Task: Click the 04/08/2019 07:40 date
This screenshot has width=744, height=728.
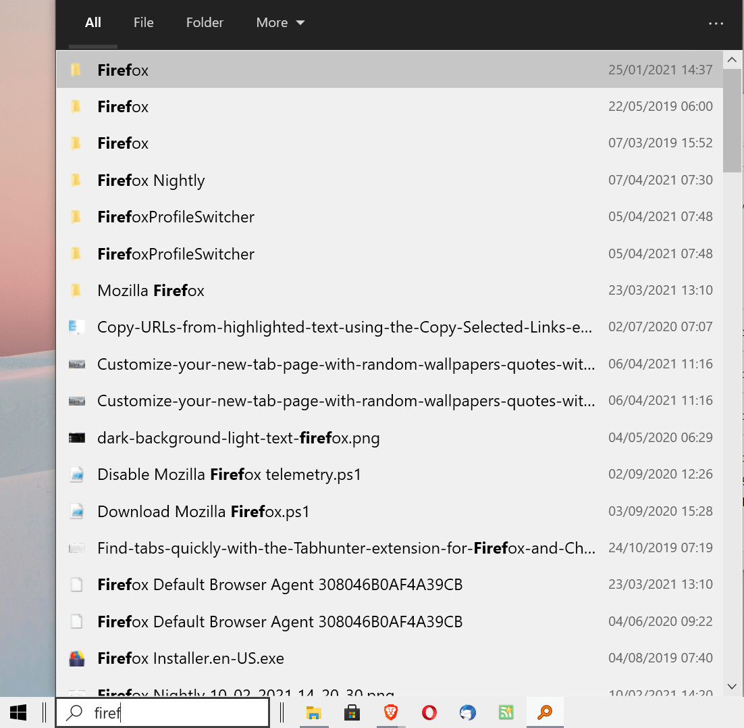Action: point(660,658)
